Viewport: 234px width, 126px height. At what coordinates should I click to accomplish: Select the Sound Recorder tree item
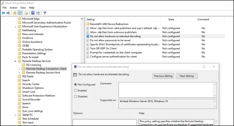[31, 100]
